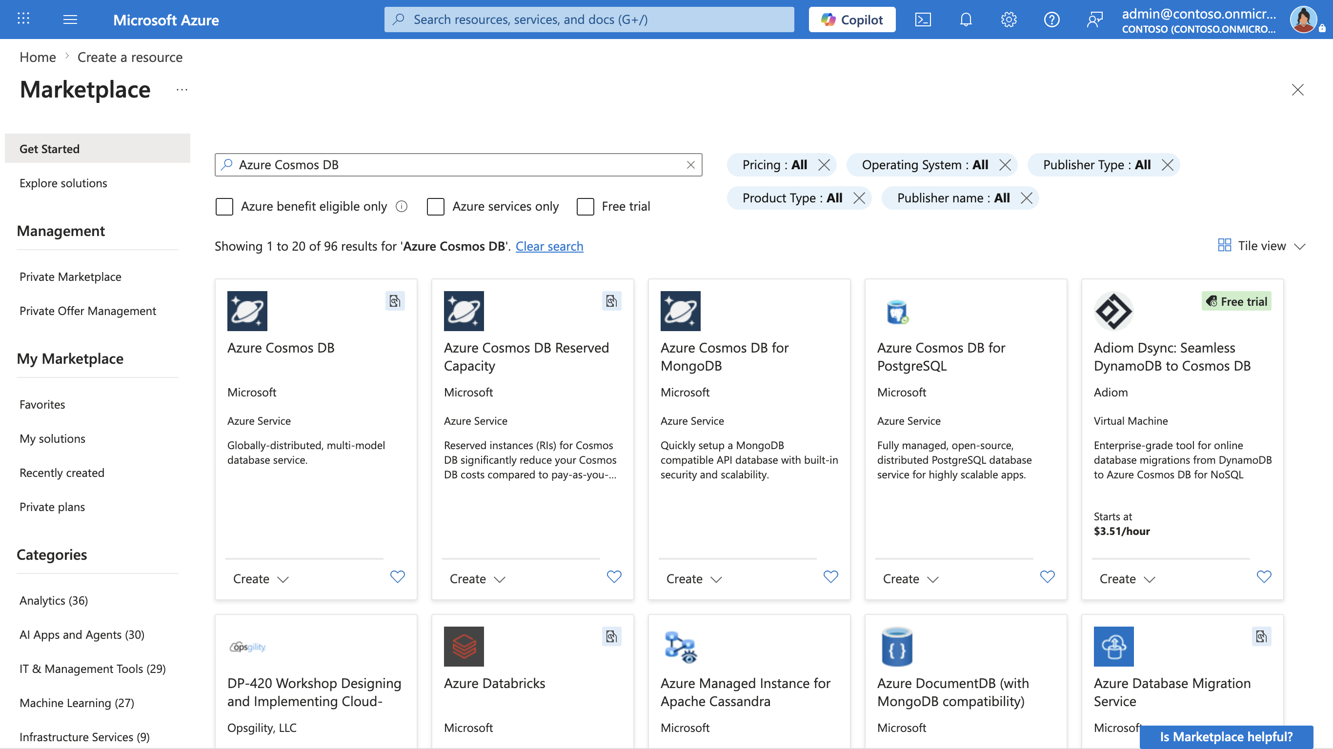1333x749 pixels.
Task: Remove the Publisher Type filter pill
Action: (x=1168, y=165)
